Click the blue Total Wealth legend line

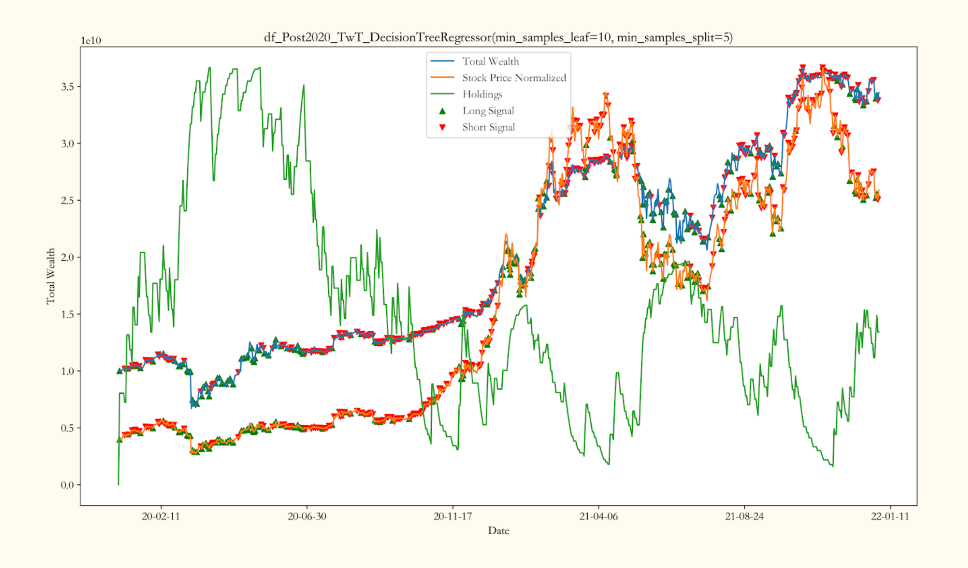tap(442, 61)
